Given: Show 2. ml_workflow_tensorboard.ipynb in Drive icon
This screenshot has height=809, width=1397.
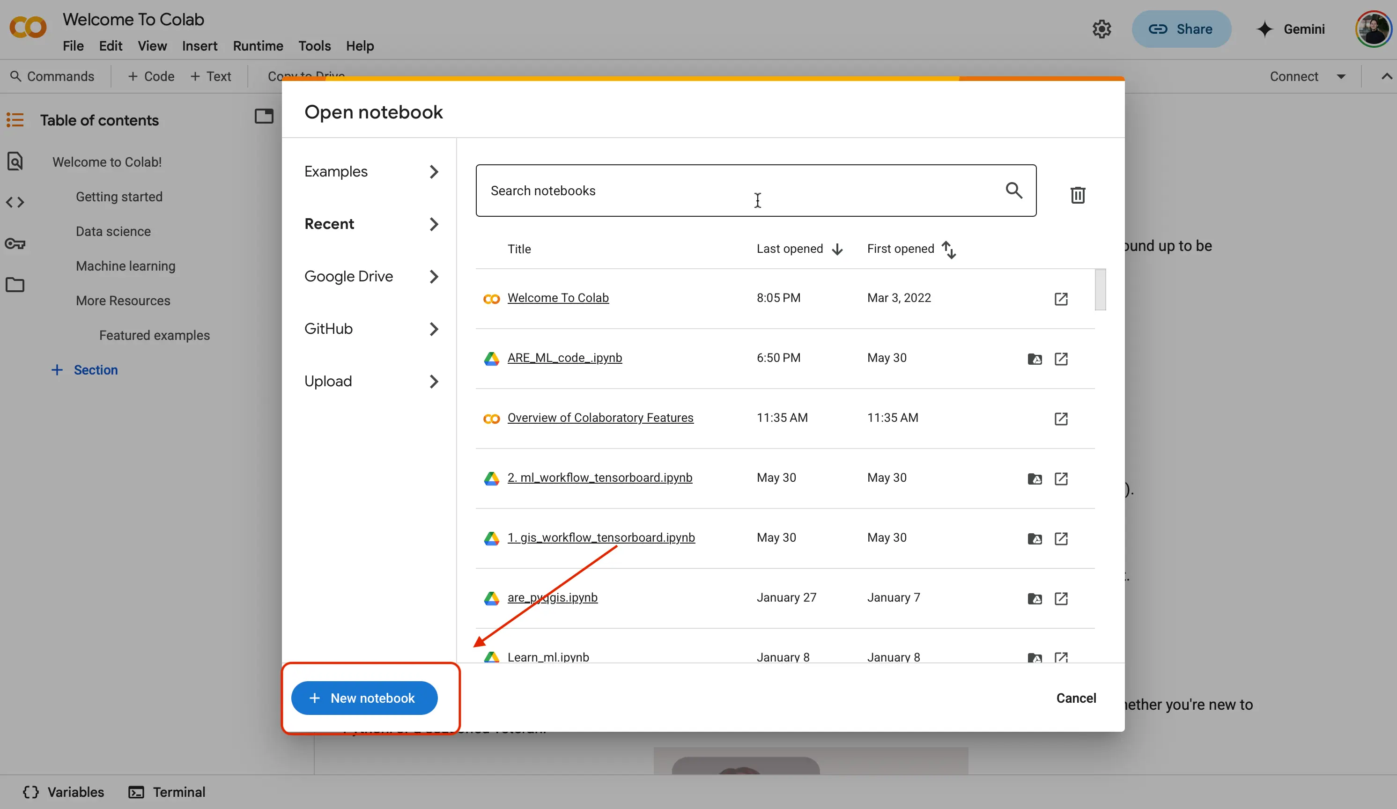Looking at the screenshot, I should pos(1035,479).
